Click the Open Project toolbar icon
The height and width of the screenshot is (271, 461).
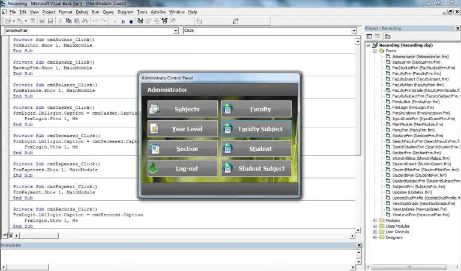tap(42, 21)
